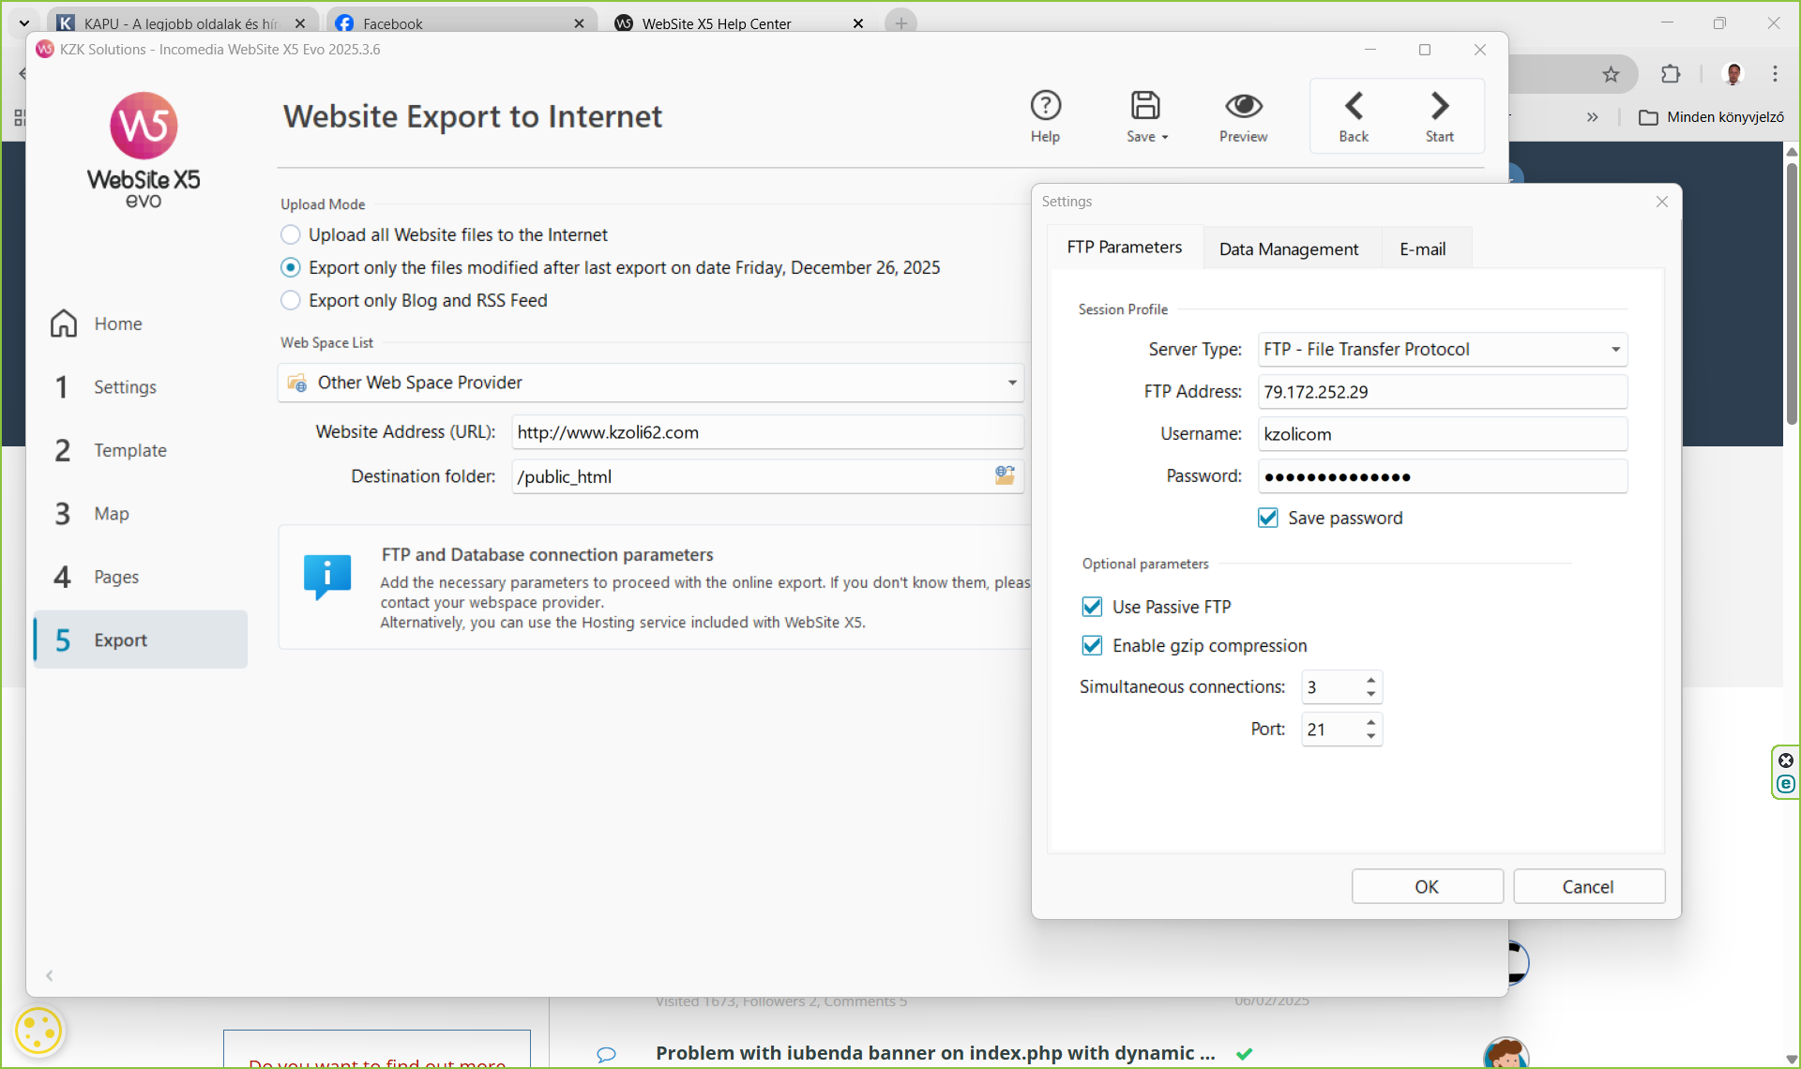
Task: Click the Save disk icon
Action: 1144,106
